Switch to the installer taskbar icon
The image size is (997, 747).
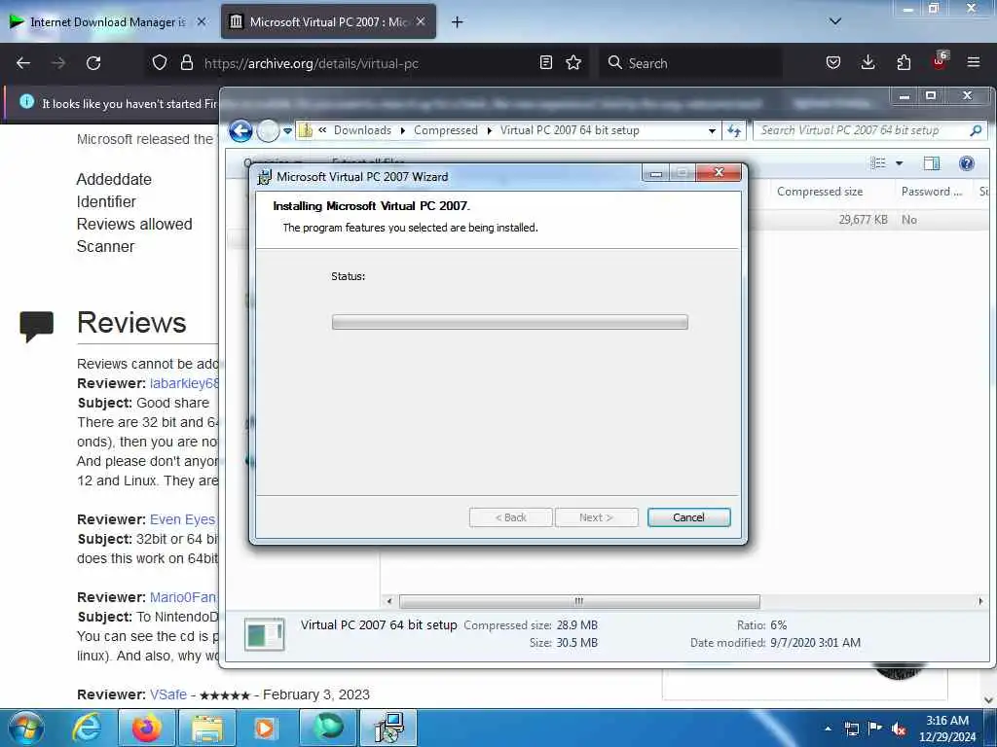pyautogui.click(x=388, y=728)
